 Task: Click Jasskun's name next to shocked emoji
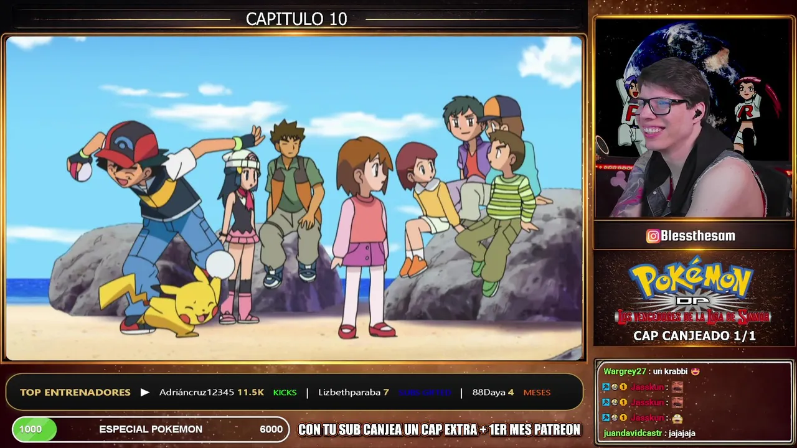(x=648, y=418)
